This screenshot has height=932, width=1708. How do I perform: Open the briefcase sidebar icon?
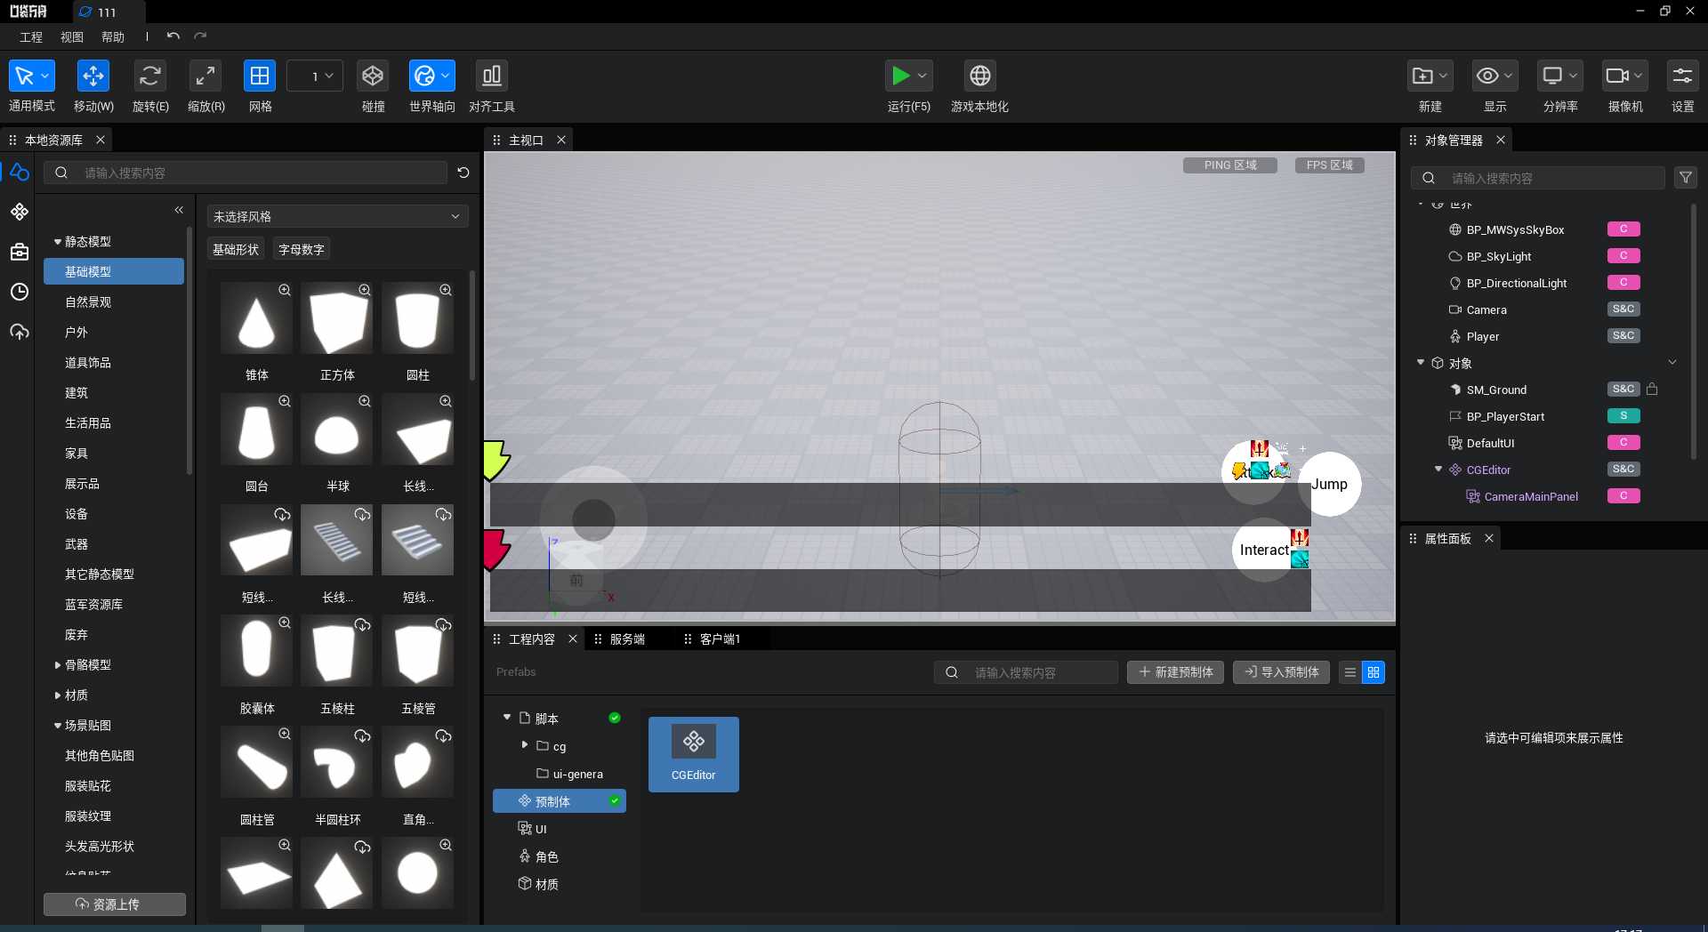(x=20, y=252)
